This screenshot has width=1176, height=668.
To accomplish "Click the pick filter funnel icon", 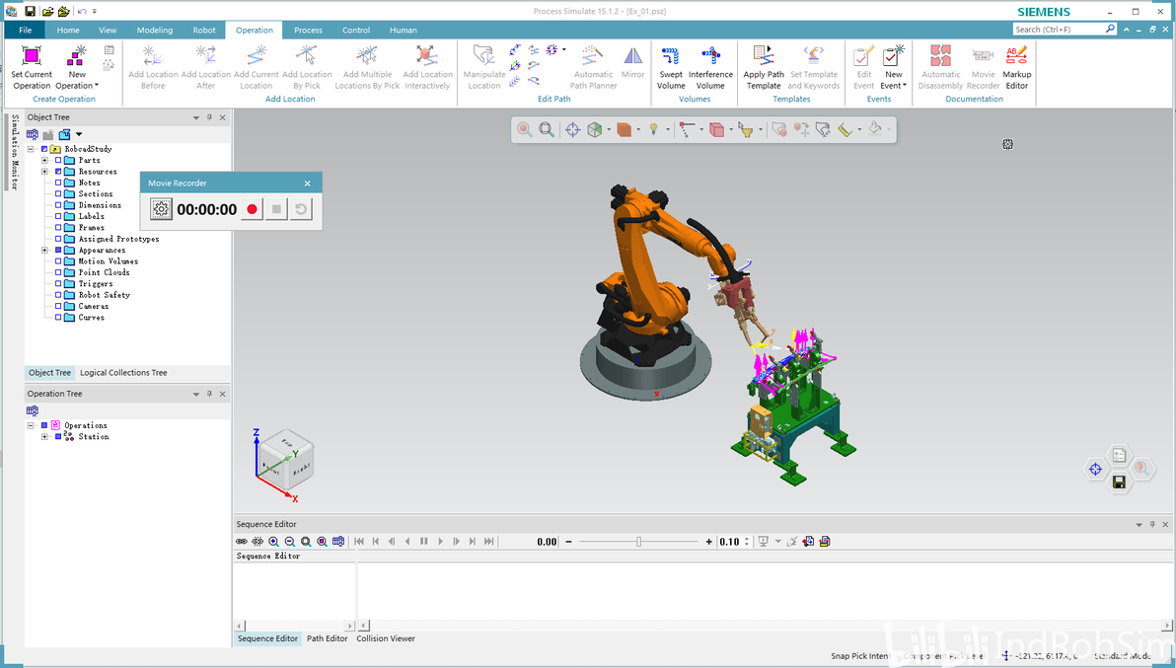I will (x=746, y=129).
